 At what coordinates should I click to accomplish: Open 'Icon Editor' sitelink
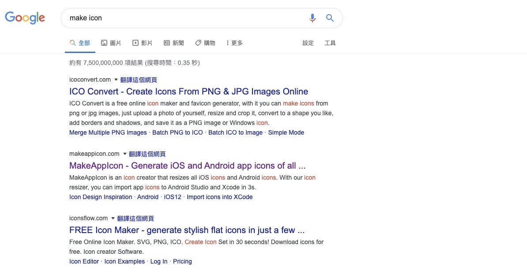pos(84,262)
